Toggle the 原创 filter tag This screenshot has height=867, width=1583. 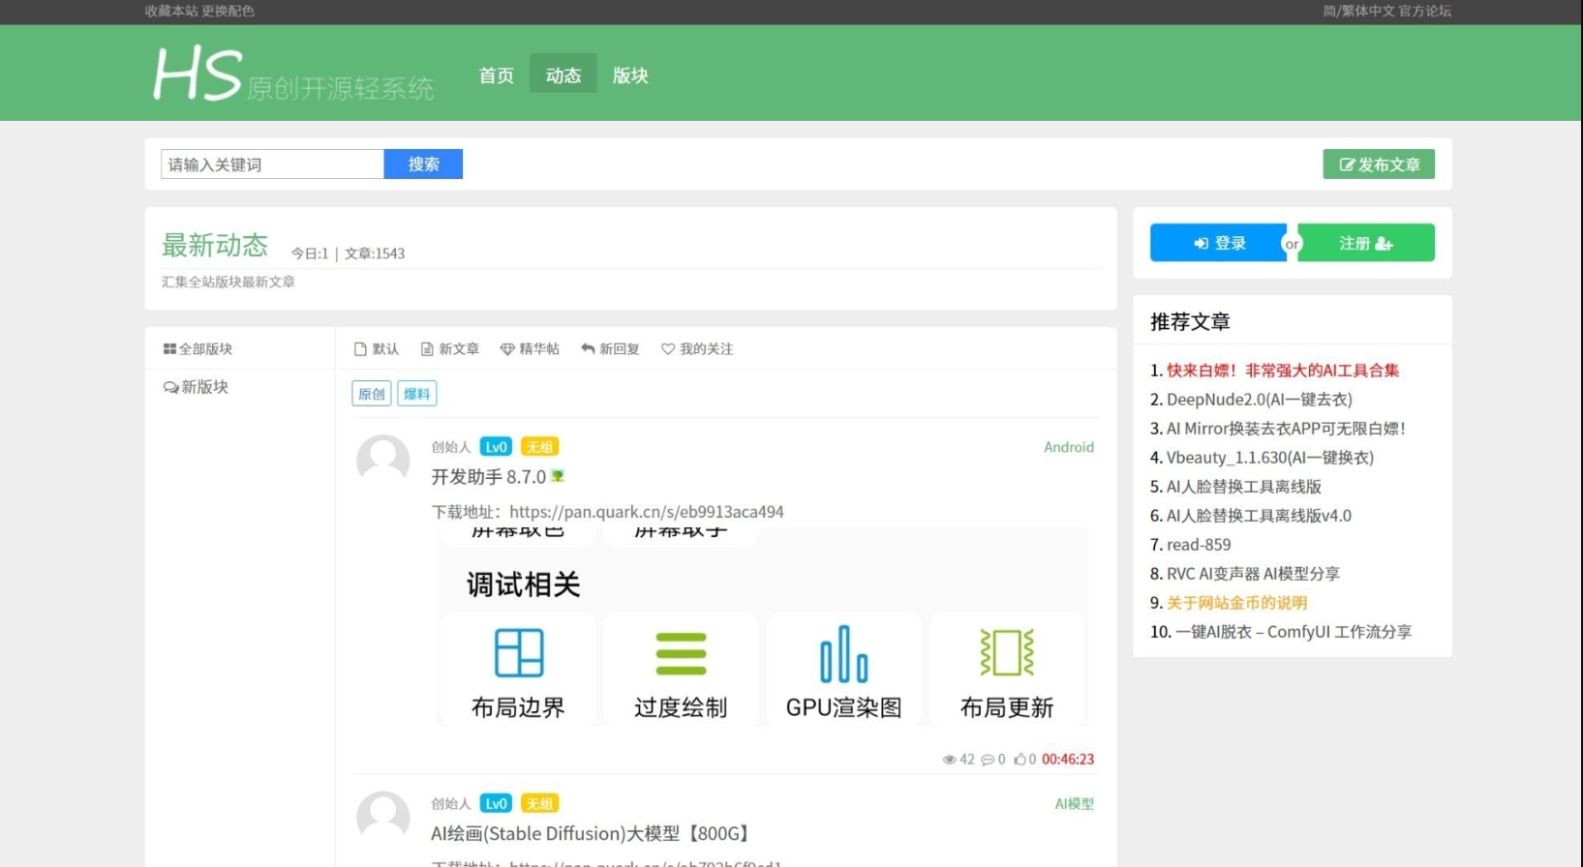click(x=371, y=394)
